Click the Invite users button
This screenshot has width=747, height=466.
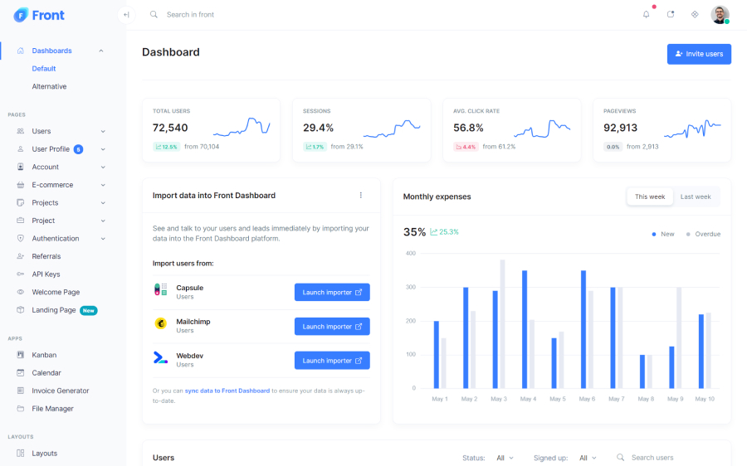(699, 54)
